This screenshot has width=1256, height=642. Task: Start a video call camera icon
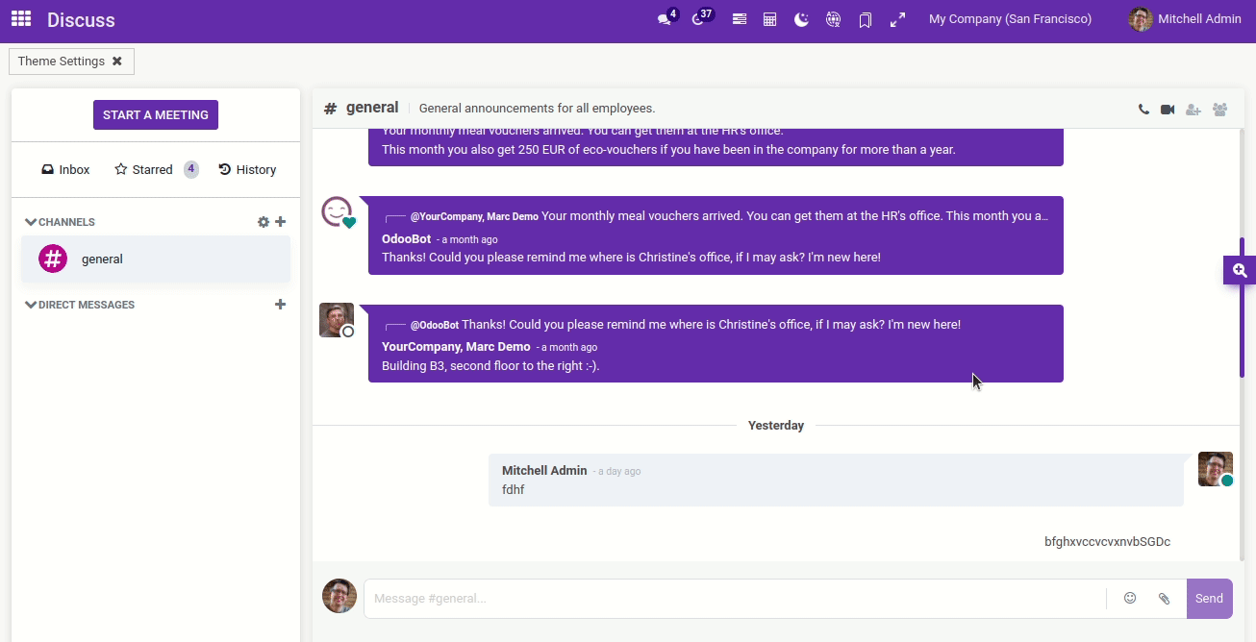tap(1168, 110)
